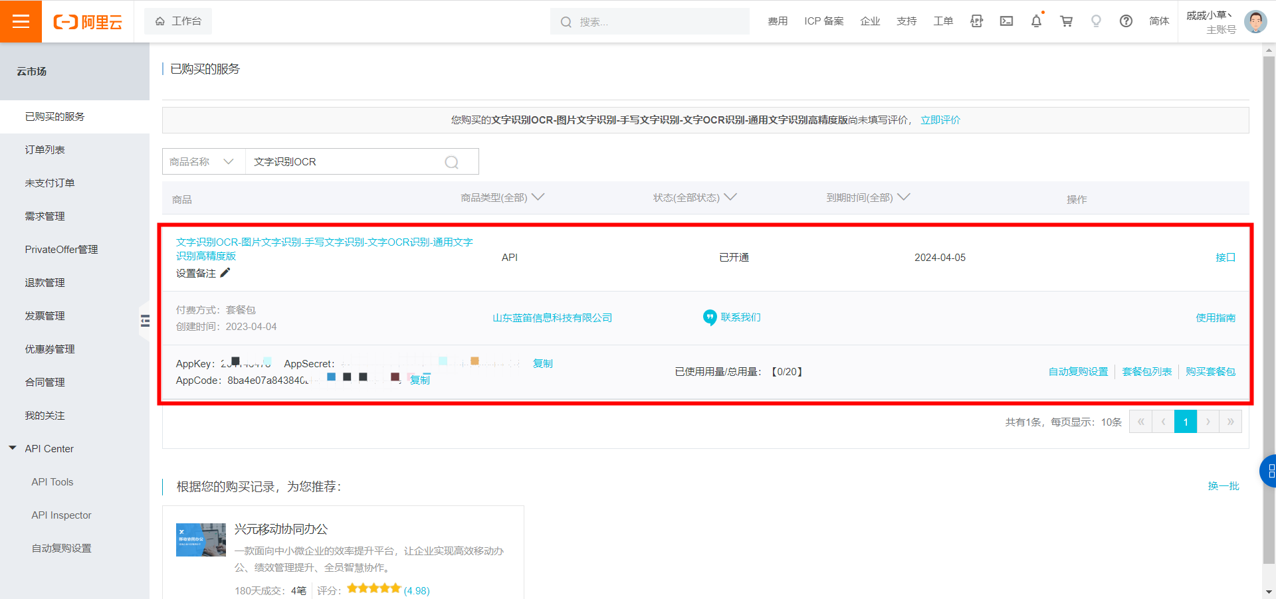Open 山东蓝笛信息科技有限公司 vendor link

click(x=552, y=318)
